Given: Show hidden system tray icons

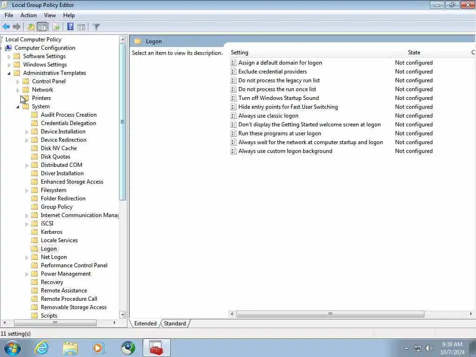Looking at the screenshot, I should point(406,349).
